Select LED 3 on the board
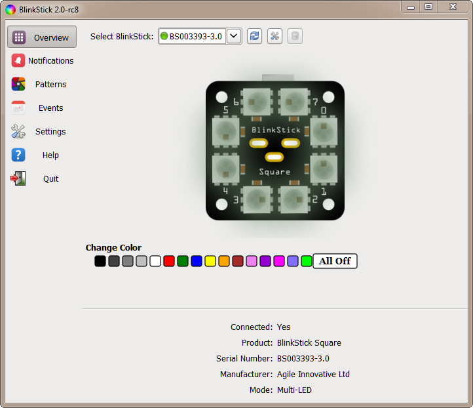Viewport: 473px width, 408px height. pyautogui.click(x=257, y=199)
